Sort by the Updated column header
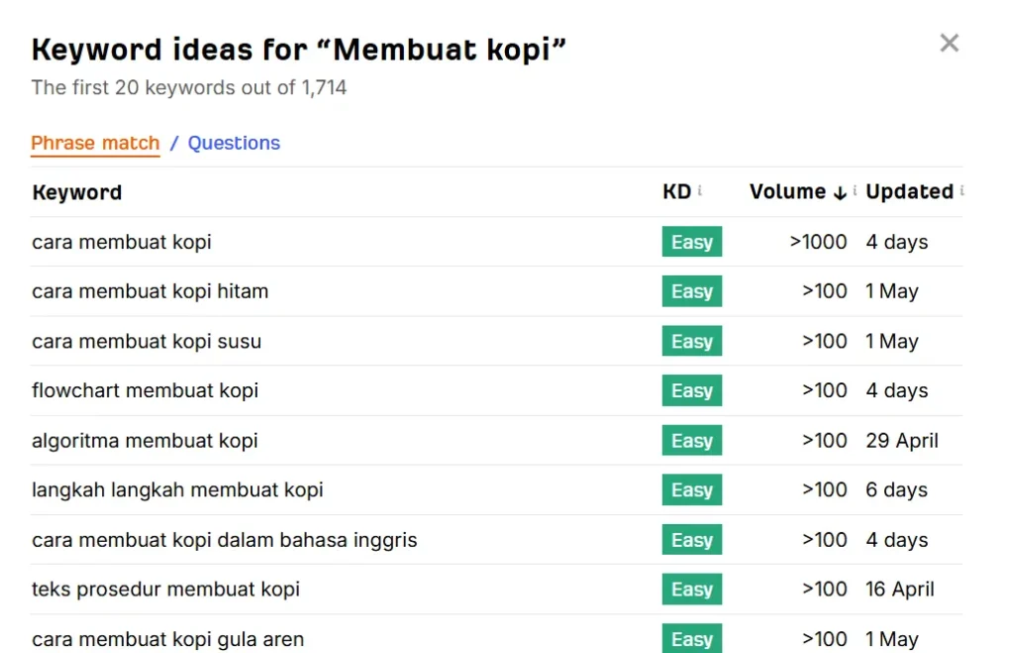The image size is (1014, 653). 909,191
